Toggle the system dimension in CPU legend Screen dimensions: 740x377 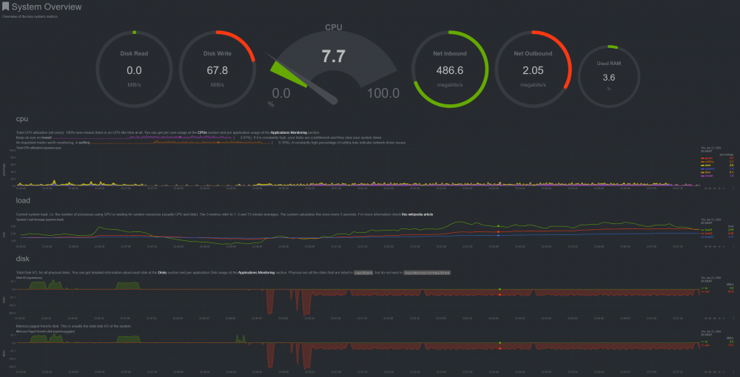tap(708, 169)
